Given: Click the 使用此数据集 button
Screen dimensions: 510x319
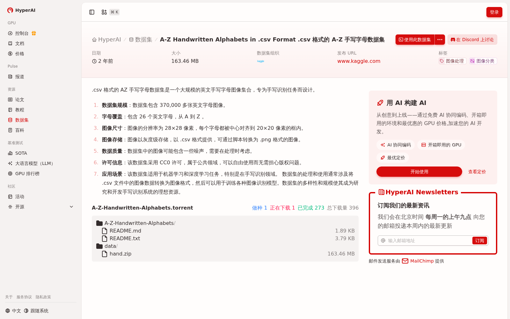Looking at the screenshot, I should pyautogui.click(x=415, y=40).
